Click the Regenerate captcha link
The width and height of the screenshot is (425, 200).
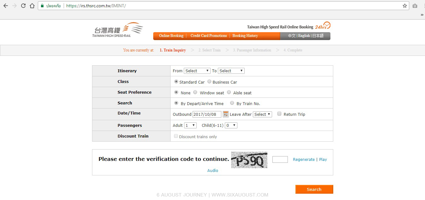(304, 160)
